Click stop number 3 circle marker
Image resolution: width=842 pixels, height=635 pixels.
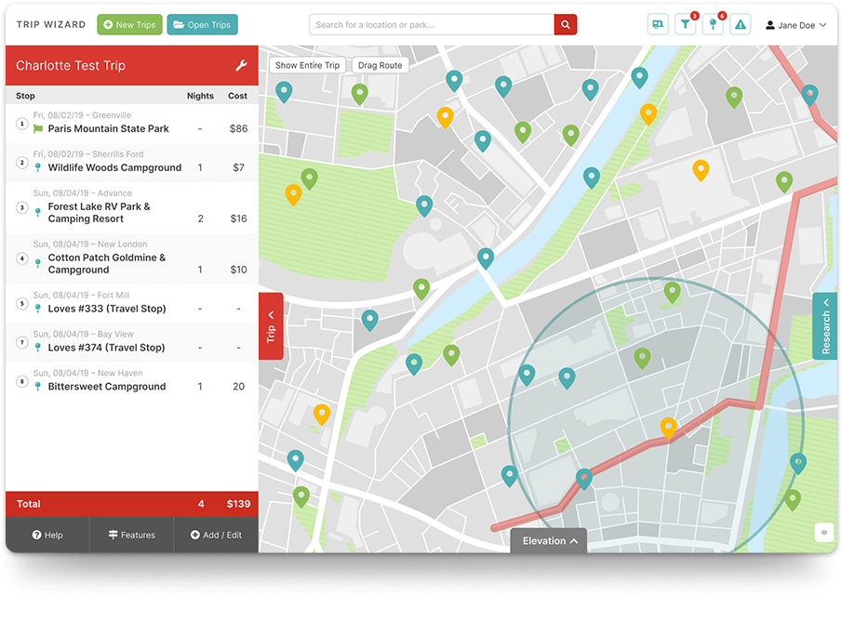(x=22, y=207)
